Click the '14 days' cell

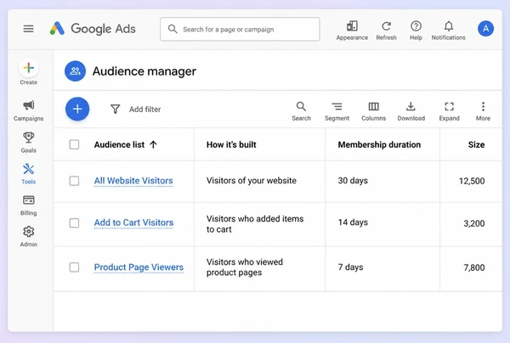353,222
